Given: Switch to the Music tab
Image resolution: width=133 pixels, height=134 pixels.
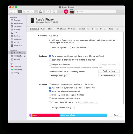Looking at the screenshot, I should 43,29.
